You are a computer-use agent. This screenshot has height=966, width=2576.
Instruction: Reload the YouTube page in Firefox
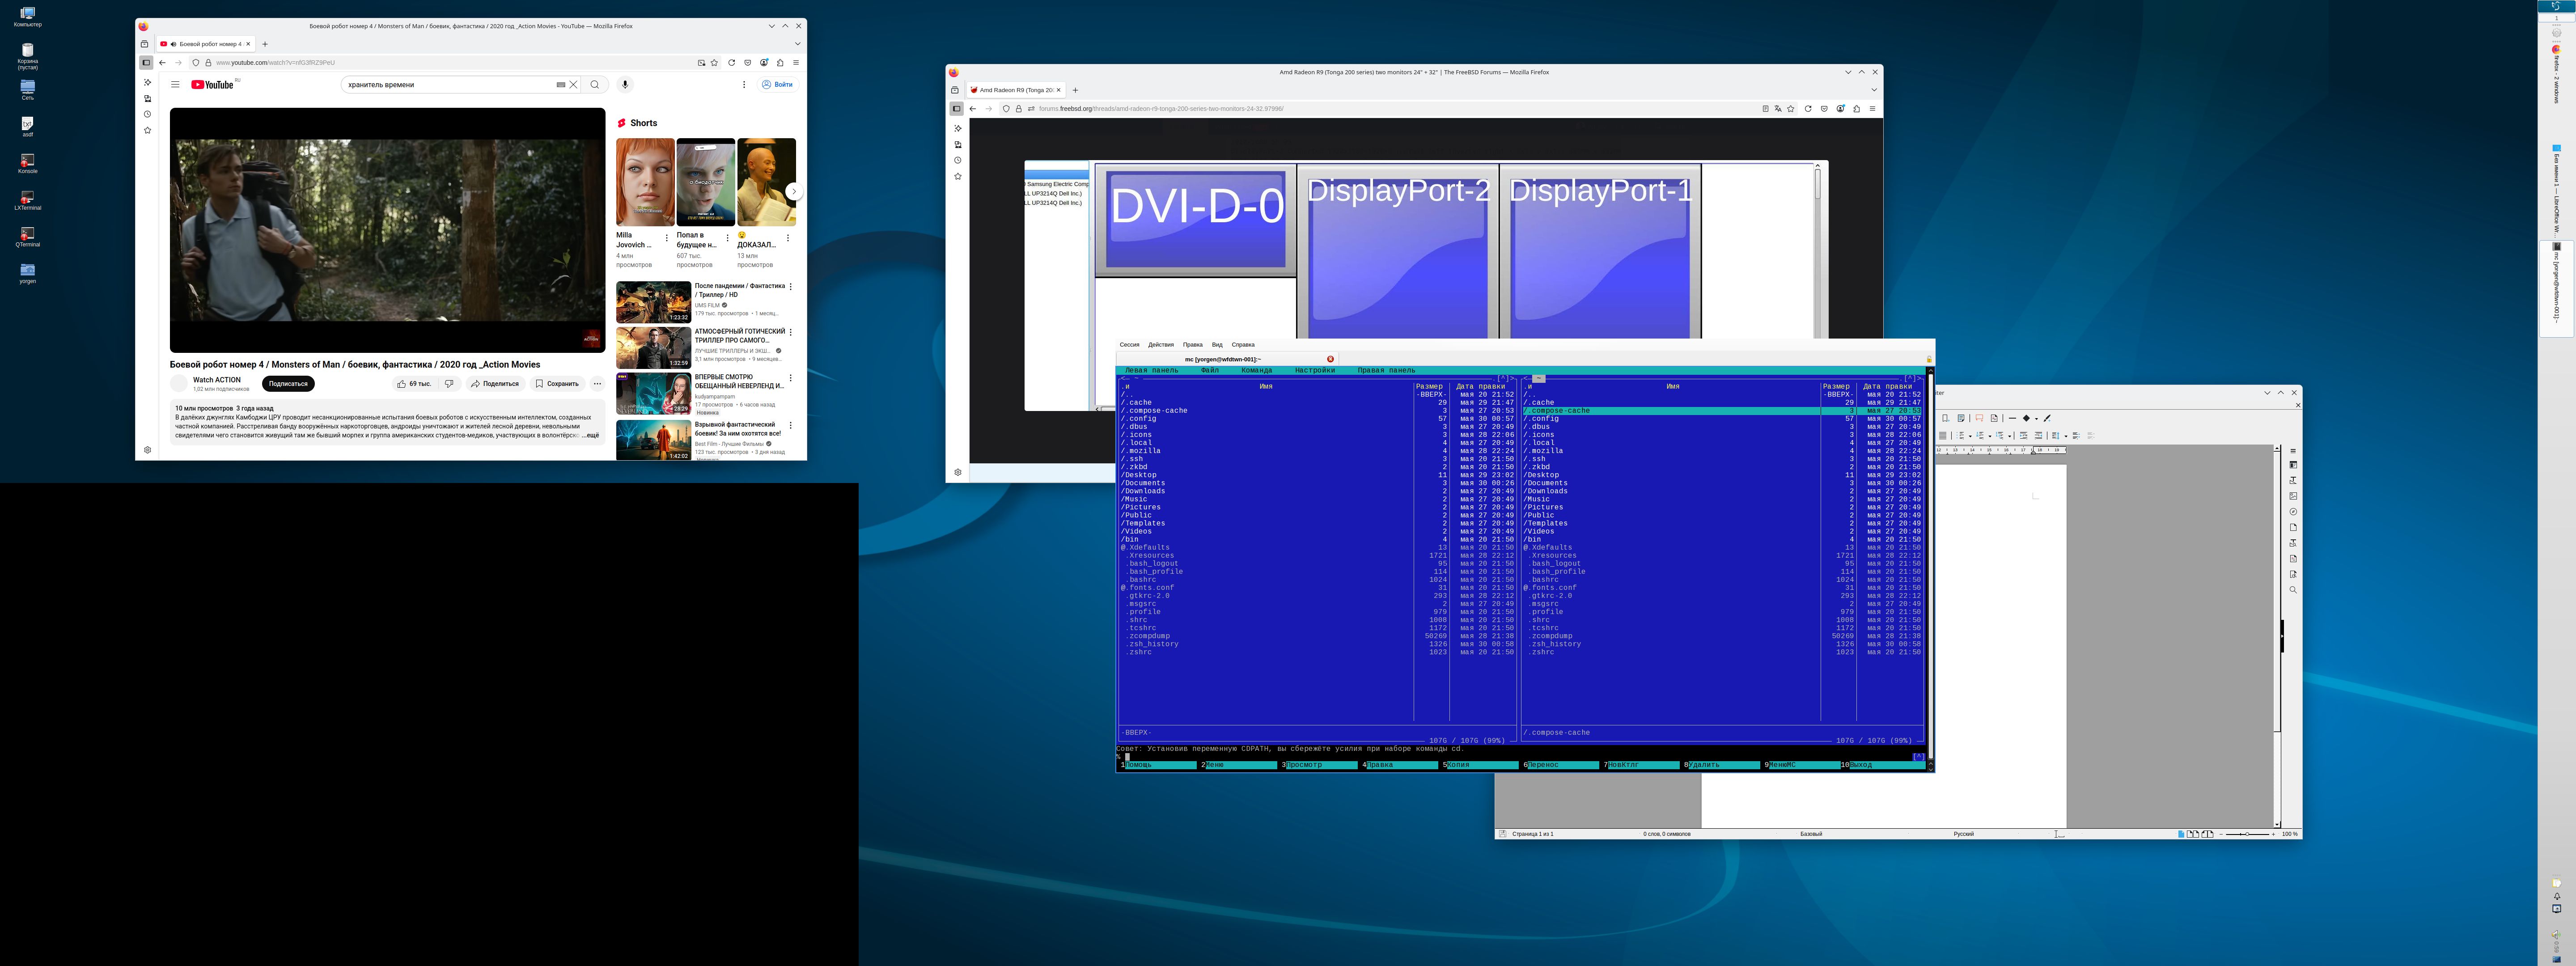tap(731, 62)
